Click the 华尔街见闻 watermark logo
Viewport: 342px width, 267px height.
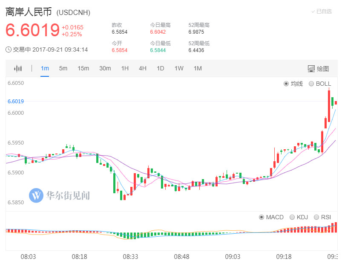(x=36, y=195)
